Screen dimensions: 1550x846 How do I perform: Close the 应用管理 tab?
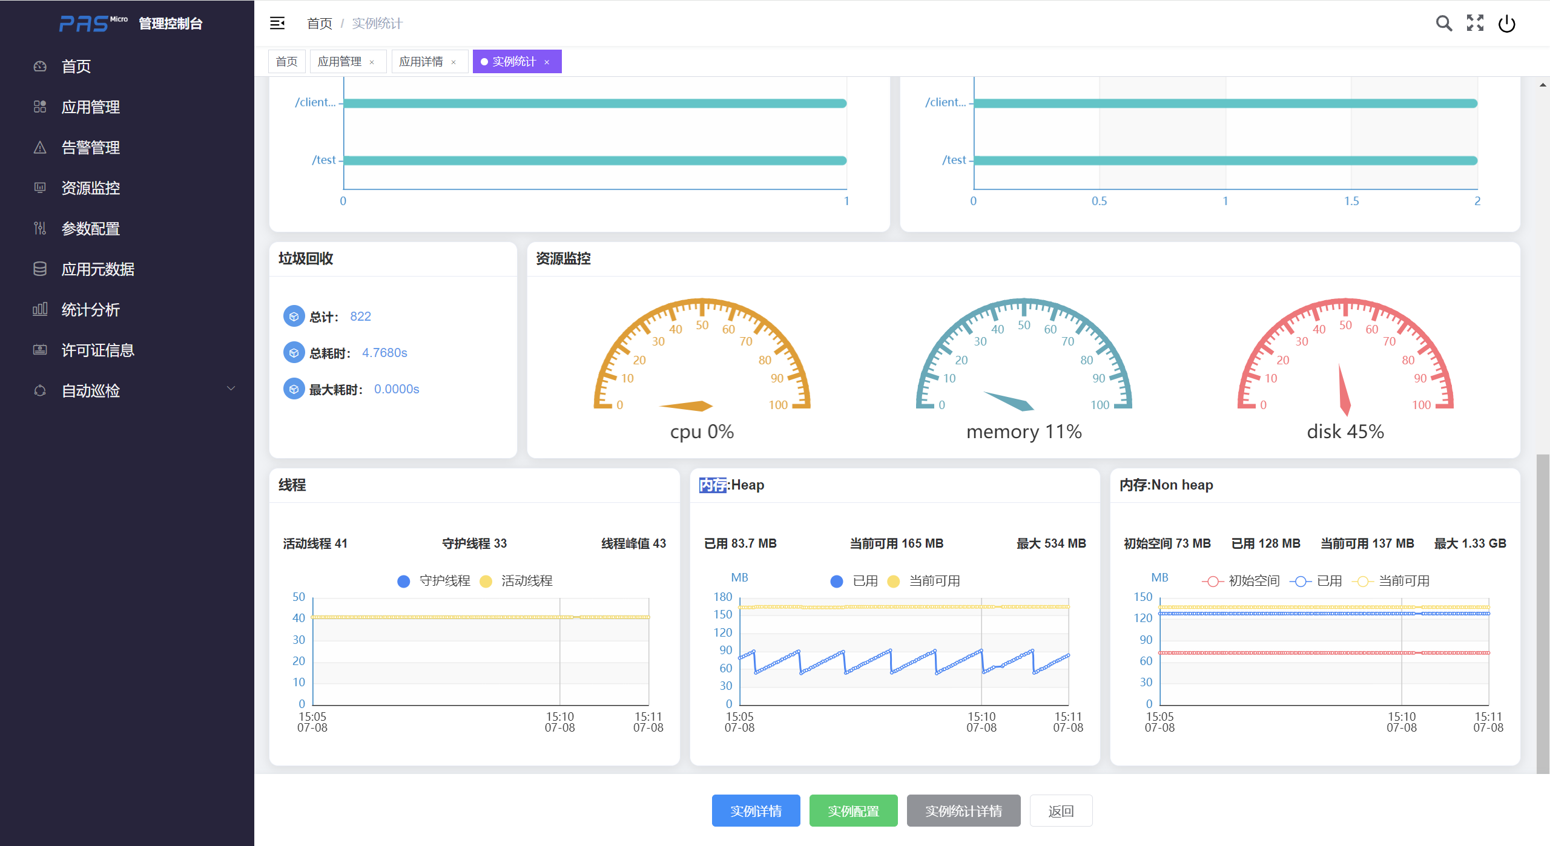pos(372,62)
